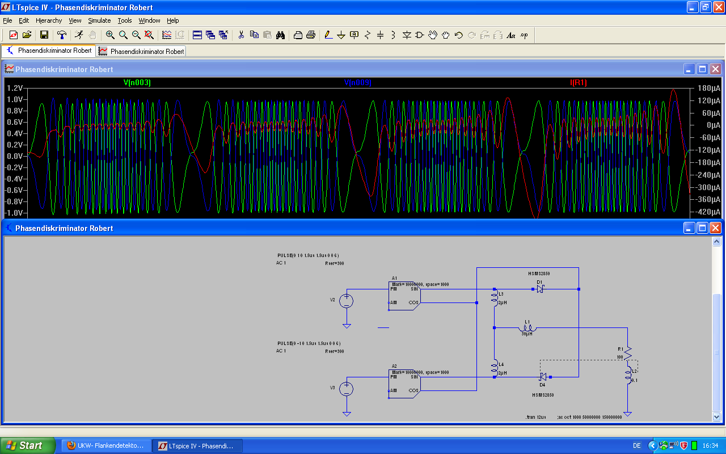Select the Resistor tool in the toolbar
The height and width of the screenshot is (454, 726).
pyautogui.click(x=367, y=35)
